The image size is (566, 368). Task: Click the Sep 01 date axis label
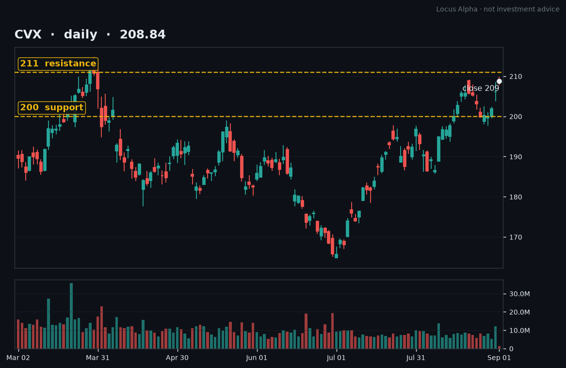(x=499, y=358)
